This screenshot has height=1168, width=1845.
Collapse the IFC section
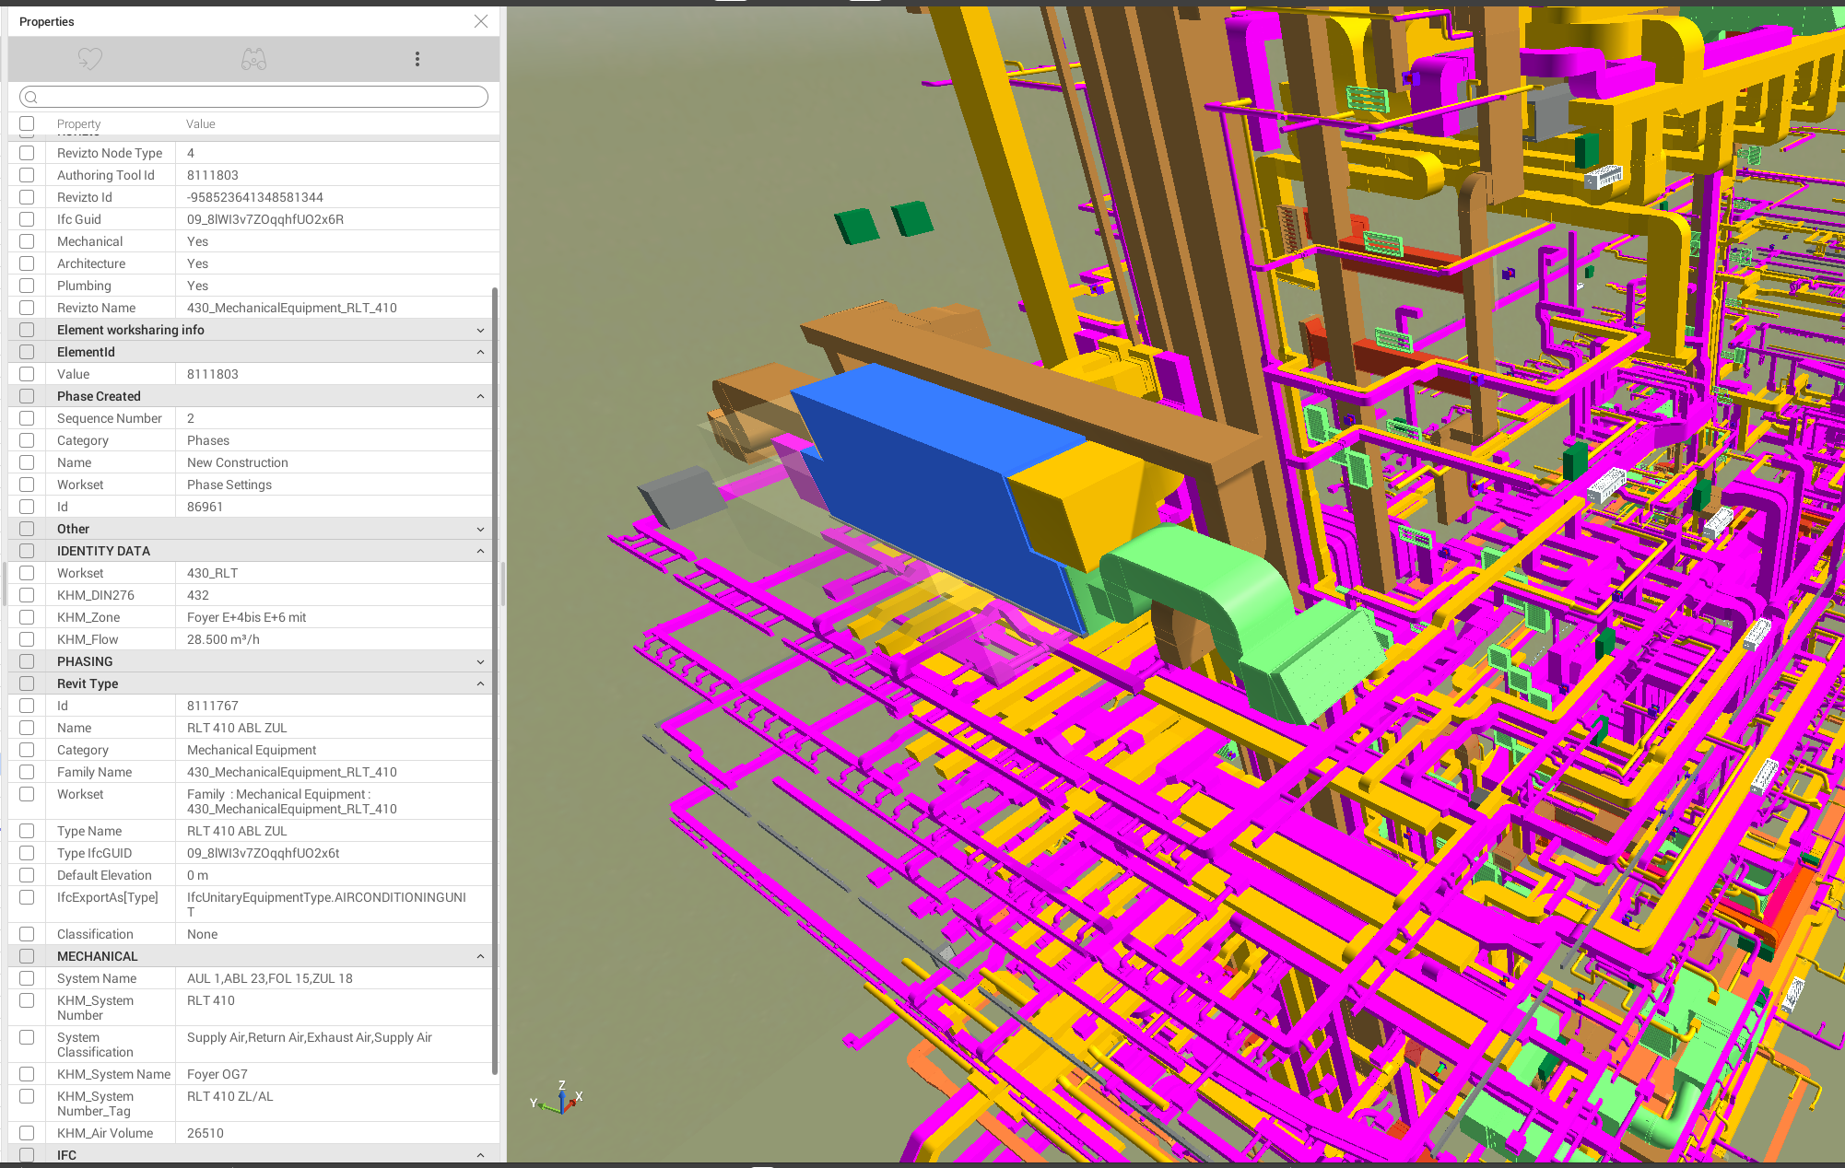pyautogui.click(x=480, y=1155)
